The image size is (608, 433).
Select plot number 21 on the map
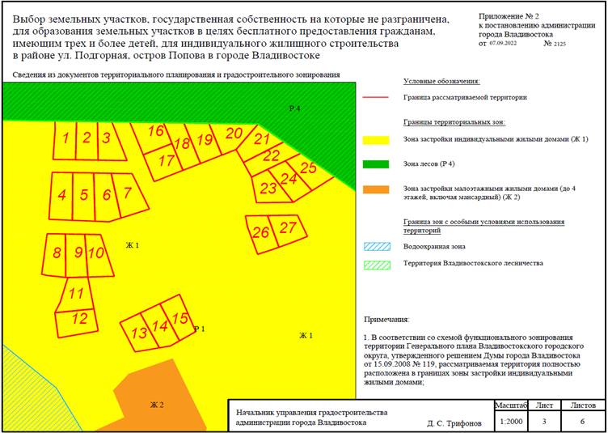[260, 141]
